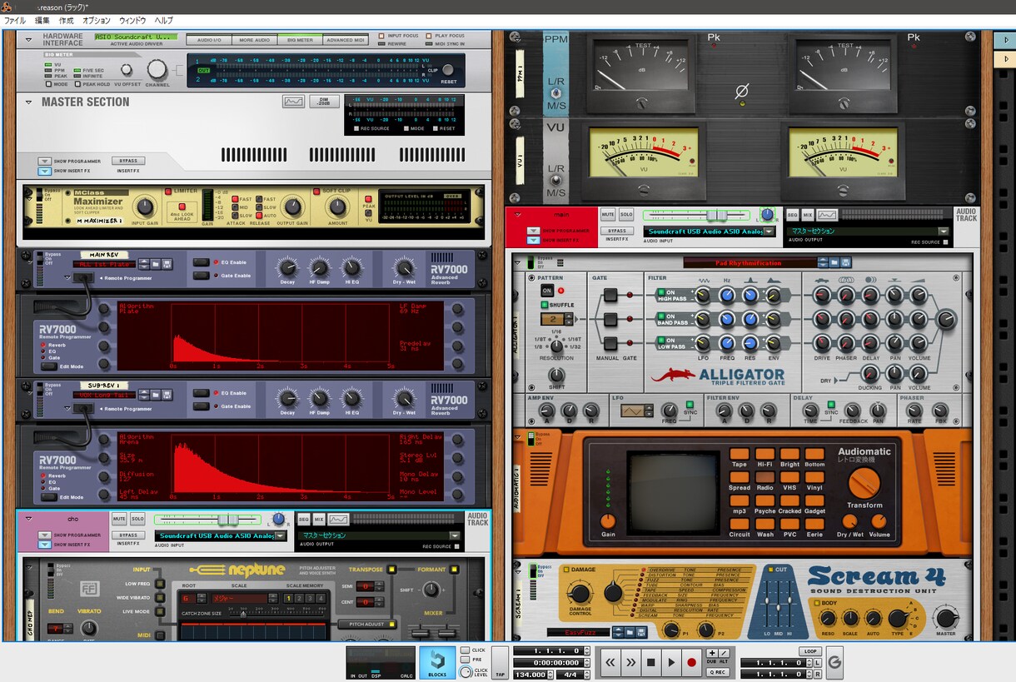The height and width of the screenshot is (682, 1016).
Task: Rewind using the transport double-left arrows
Action: (610, 663)
